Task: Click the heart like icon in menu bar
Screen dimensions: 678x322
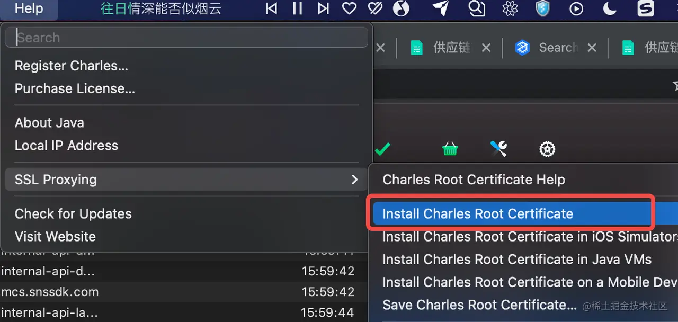Action: 349,8
